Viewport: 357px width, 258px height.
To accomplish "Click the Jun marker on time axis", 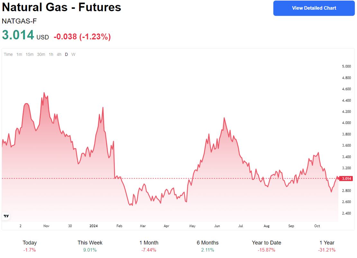I will (x=217, y=226).
